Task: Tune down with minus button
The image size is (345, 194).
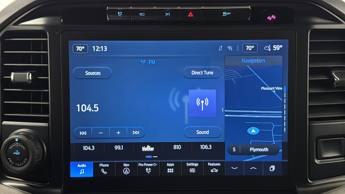Action: tap(101, 133)
